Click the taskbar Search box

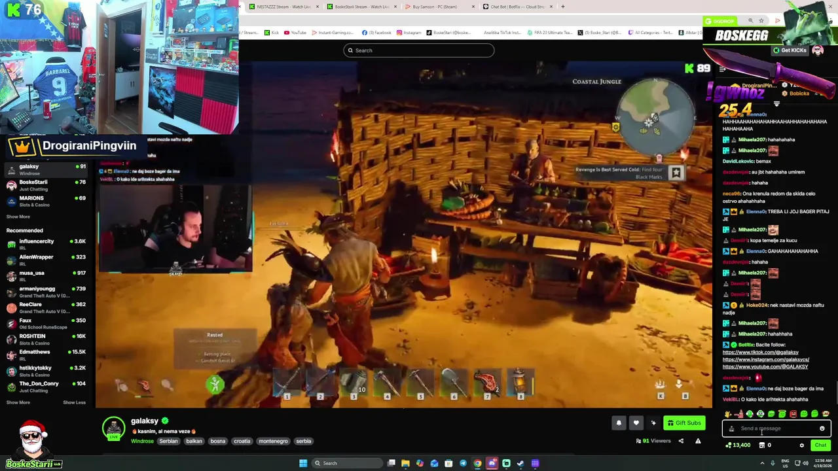click(346, 463)
